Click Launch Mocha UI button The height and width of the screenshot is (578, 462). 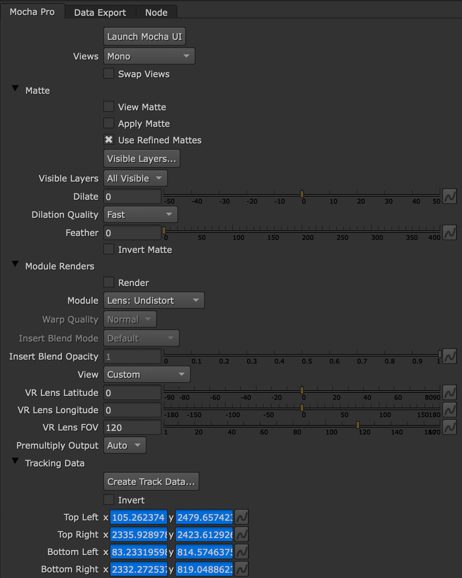click(x=145, y=36)
